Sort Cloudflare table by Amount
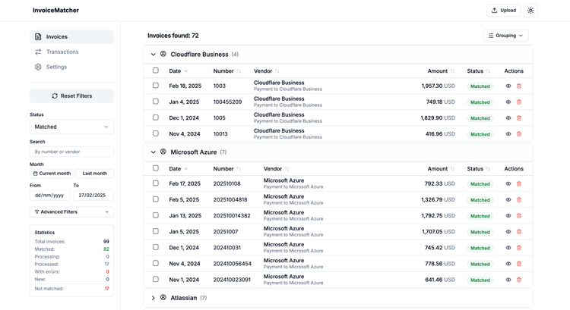 pos(441,71)
